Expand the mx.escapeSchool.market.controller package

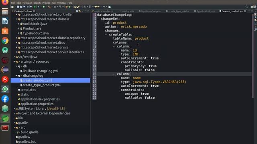pos(16,14)
